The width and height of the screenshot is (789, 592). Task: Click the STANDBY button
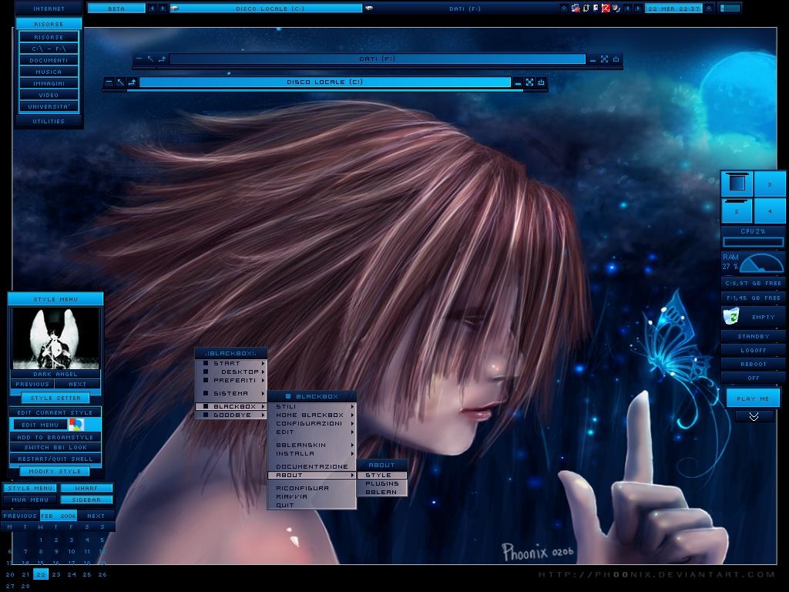[754, 336]
